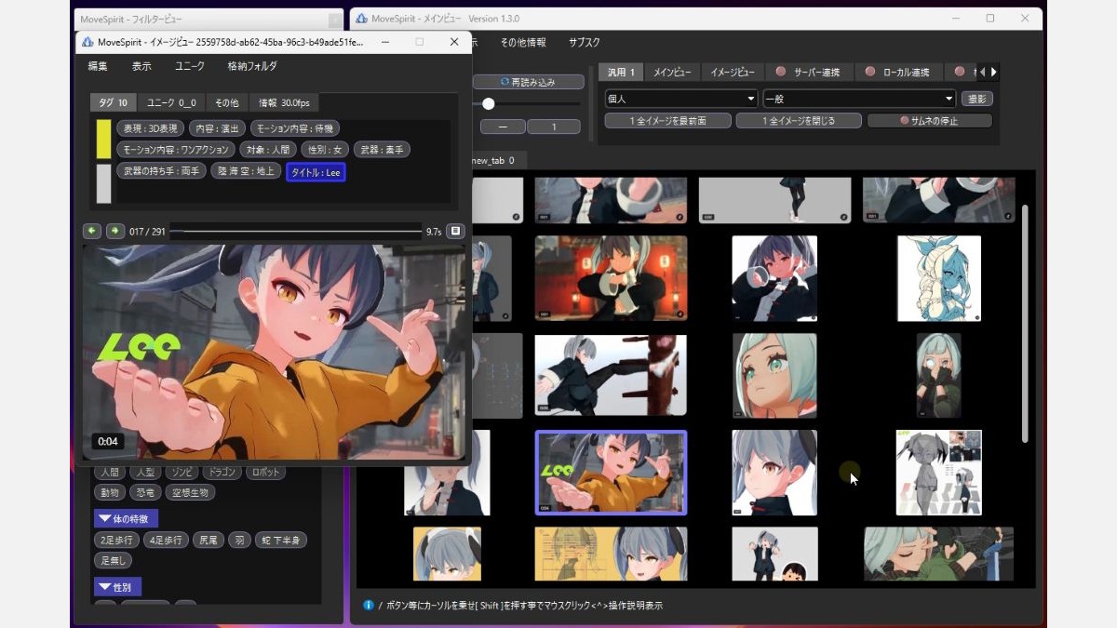Switch to the その他 tab in image view
The width and height of the screenshot is (1117, 628).
tap(227, 102)
